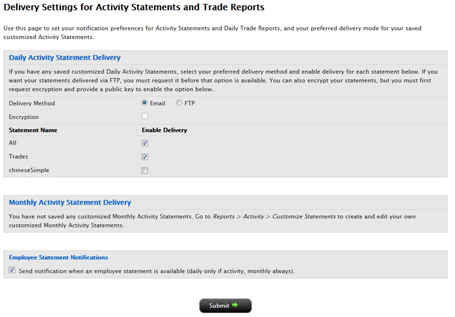The height and width of the screenshot is (317, 455).
Task: Click the Send notification label text
Action: click(x=157, y=271)
